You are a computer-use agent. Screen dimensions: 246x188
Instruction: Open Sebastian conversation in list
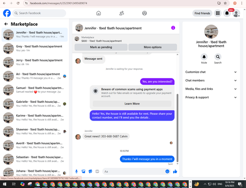tap(34, 159)
